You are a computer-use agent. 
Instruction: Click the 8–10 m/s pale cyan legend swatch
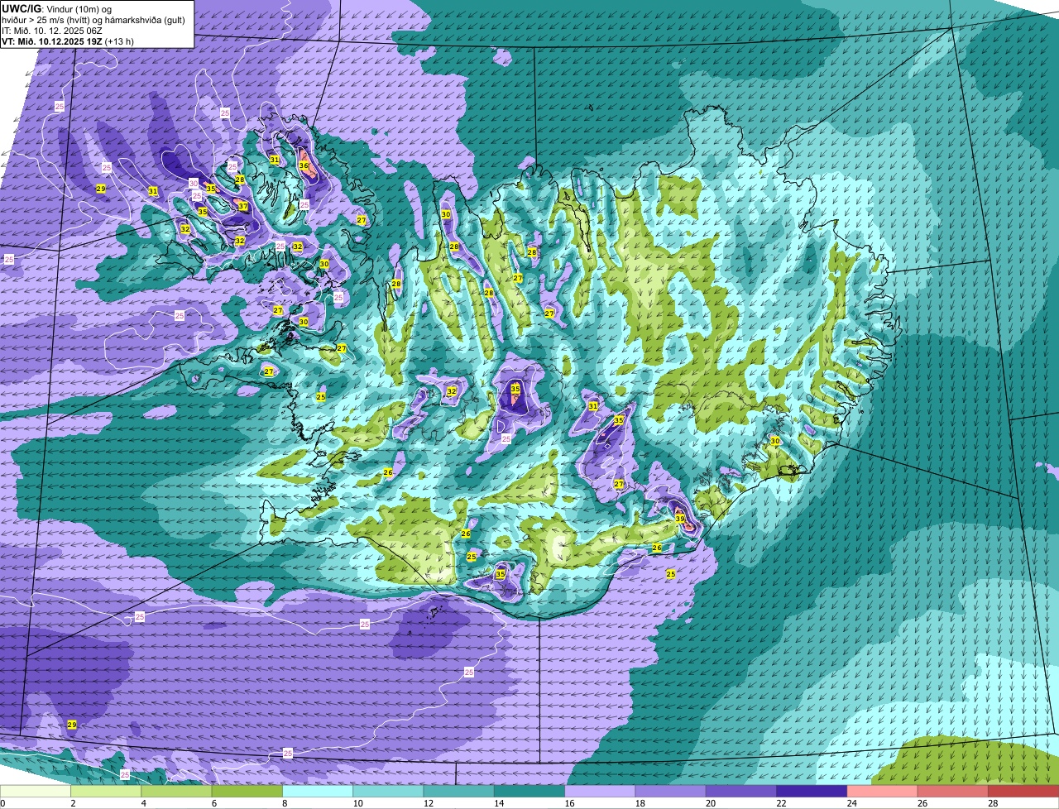(319, 791)
